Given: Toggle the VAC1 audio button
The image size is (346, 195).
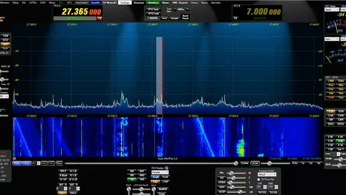Looking at the screenshot, I should [x=62, y=193].
